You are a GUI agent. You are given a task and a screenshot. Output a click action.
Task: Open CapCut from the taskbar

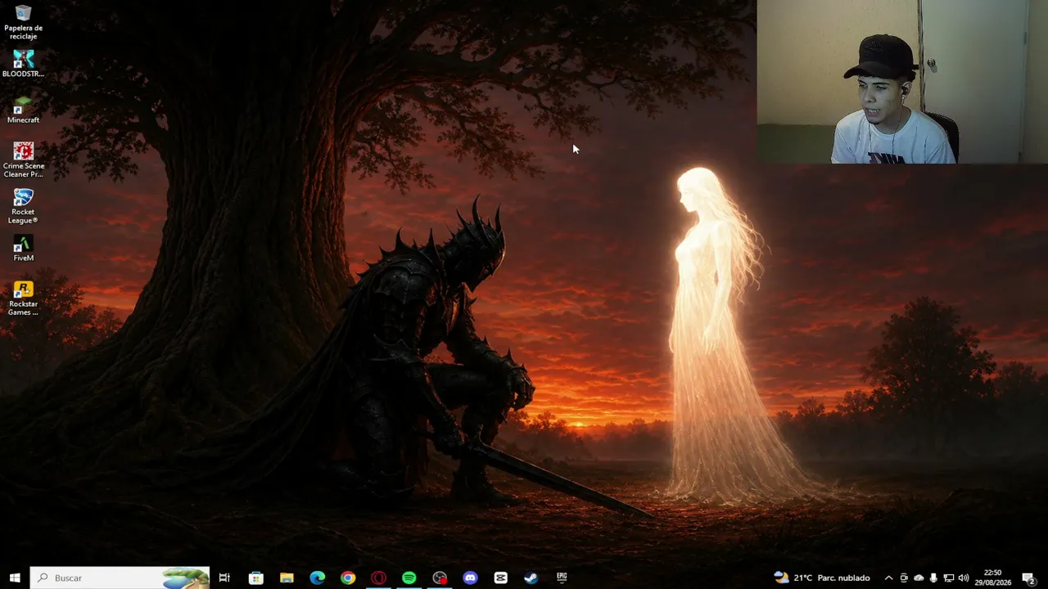(x=500, y=578)
